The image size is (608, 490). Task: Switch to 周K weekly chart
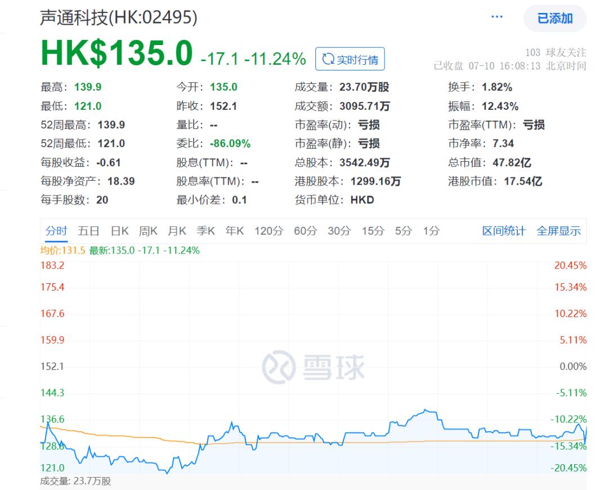(x=148, y=231)
